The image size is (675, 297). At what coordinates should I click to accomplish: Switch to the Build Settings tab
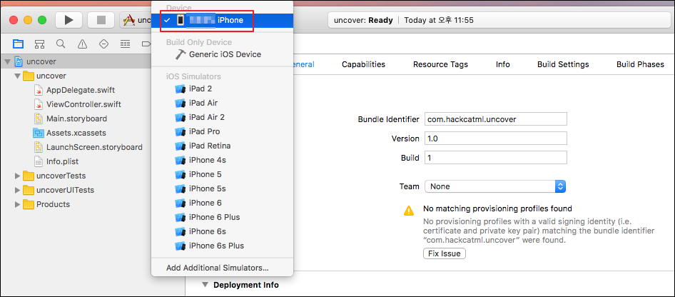[563, 64]
